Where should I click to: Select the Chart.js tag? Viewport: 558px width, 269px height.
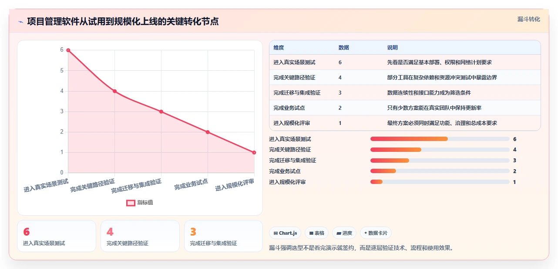(285, 233)
